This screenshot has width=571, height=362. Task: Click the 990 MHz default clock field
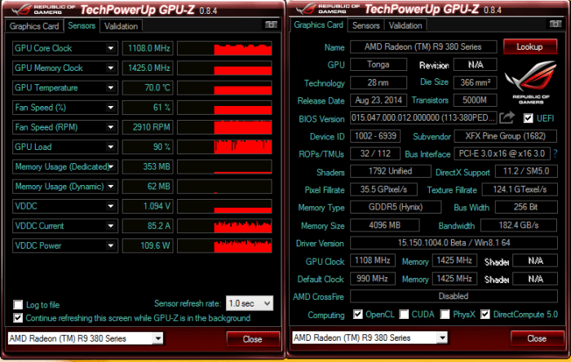(373, 279)
